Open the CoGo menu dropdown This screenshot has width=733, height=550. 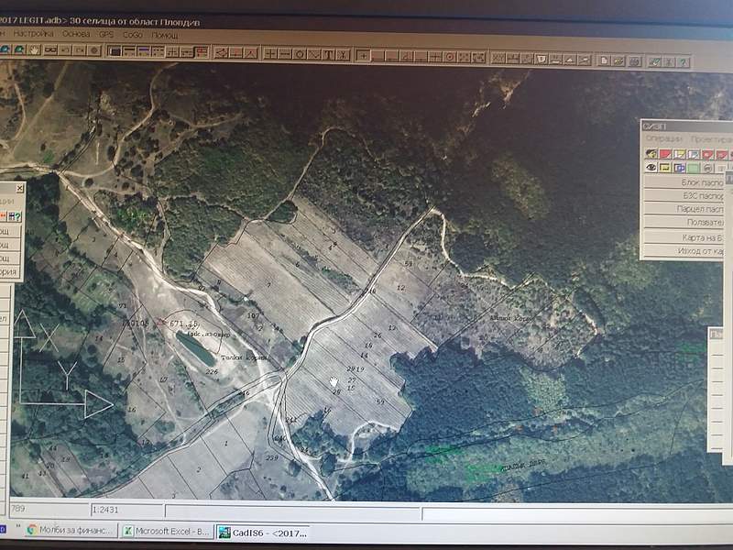132,34
